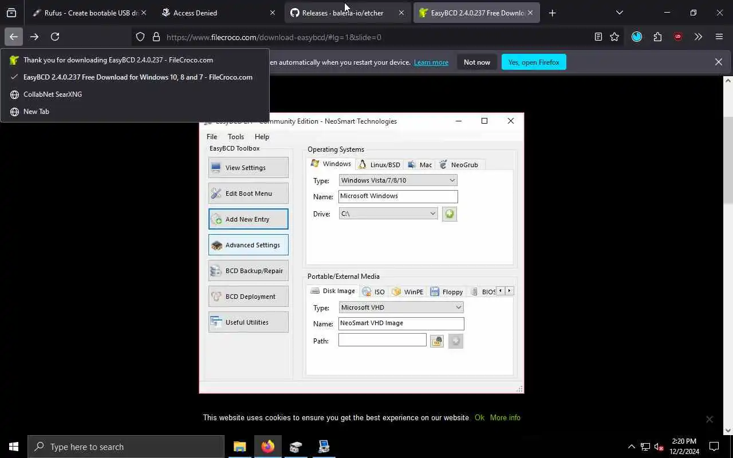Click the browse folder icon next to Path
Screen dimensions: 733x458
click(437, 341)
